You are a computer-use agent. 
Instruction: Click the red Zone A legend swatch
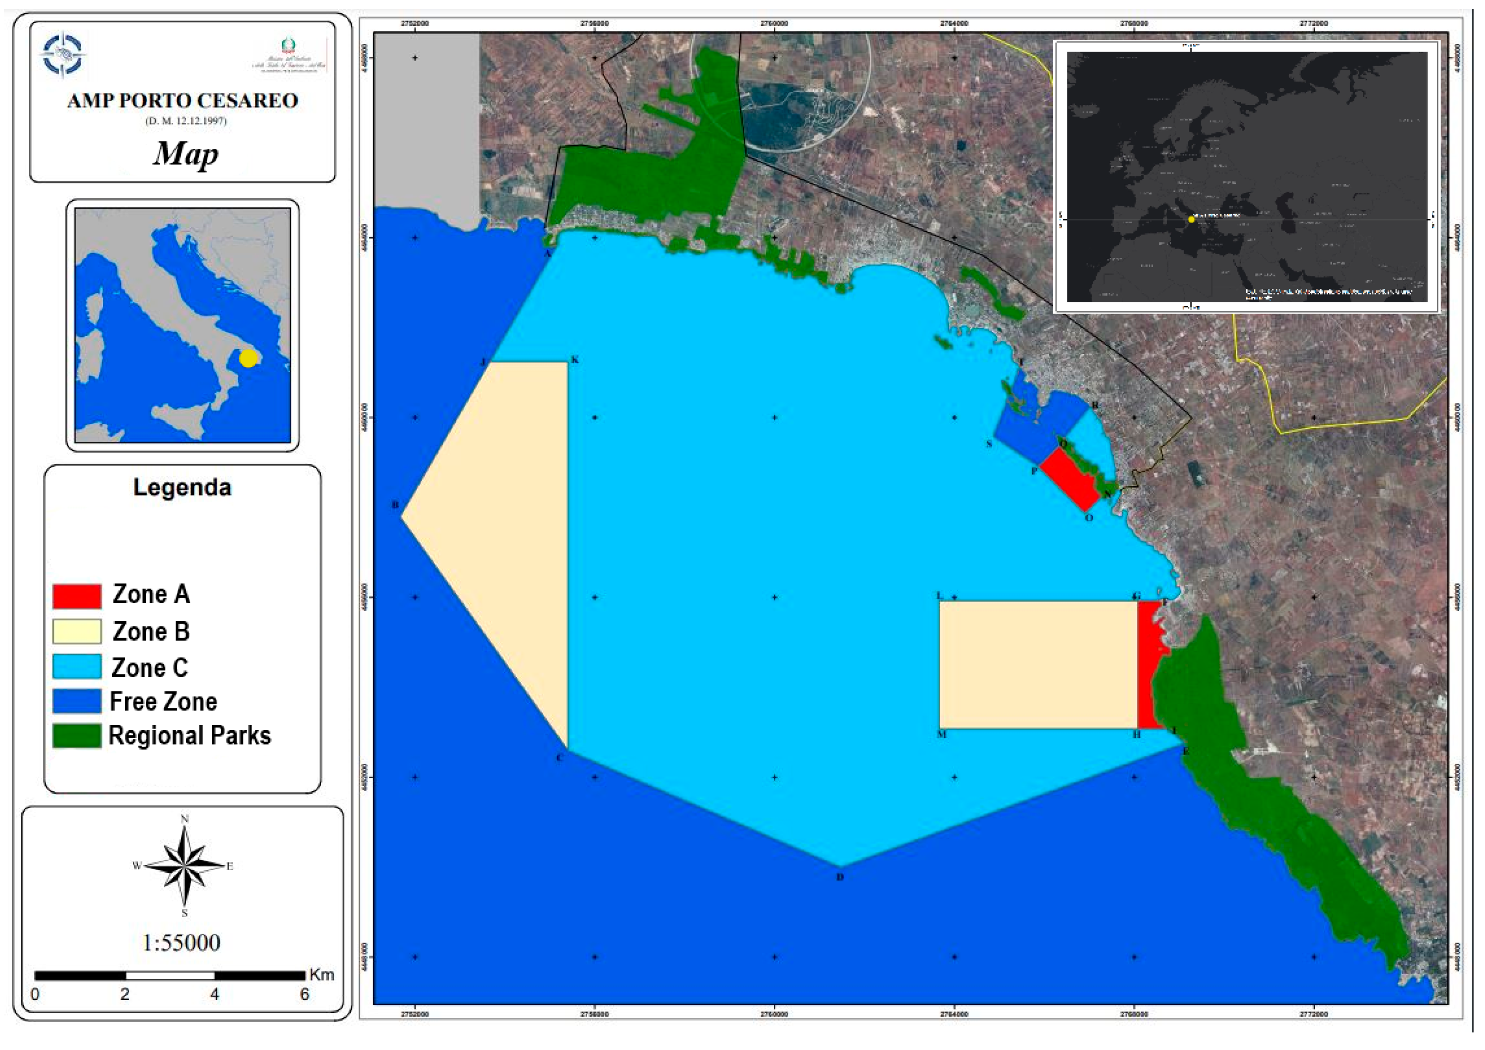click(77, 596)
